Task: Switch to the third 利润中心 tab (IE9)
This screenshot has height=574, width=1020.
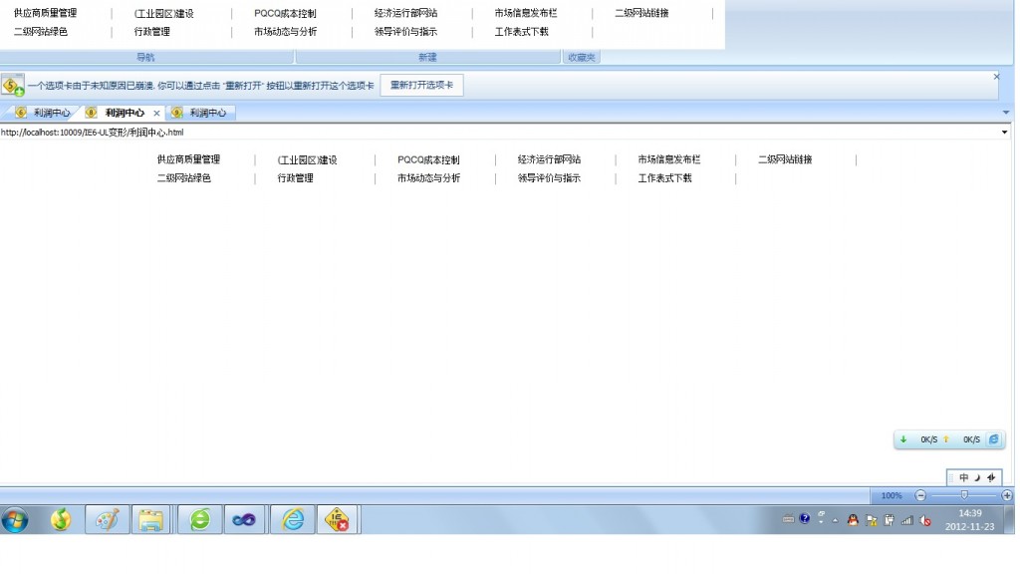Action: (x=200, y=113)
